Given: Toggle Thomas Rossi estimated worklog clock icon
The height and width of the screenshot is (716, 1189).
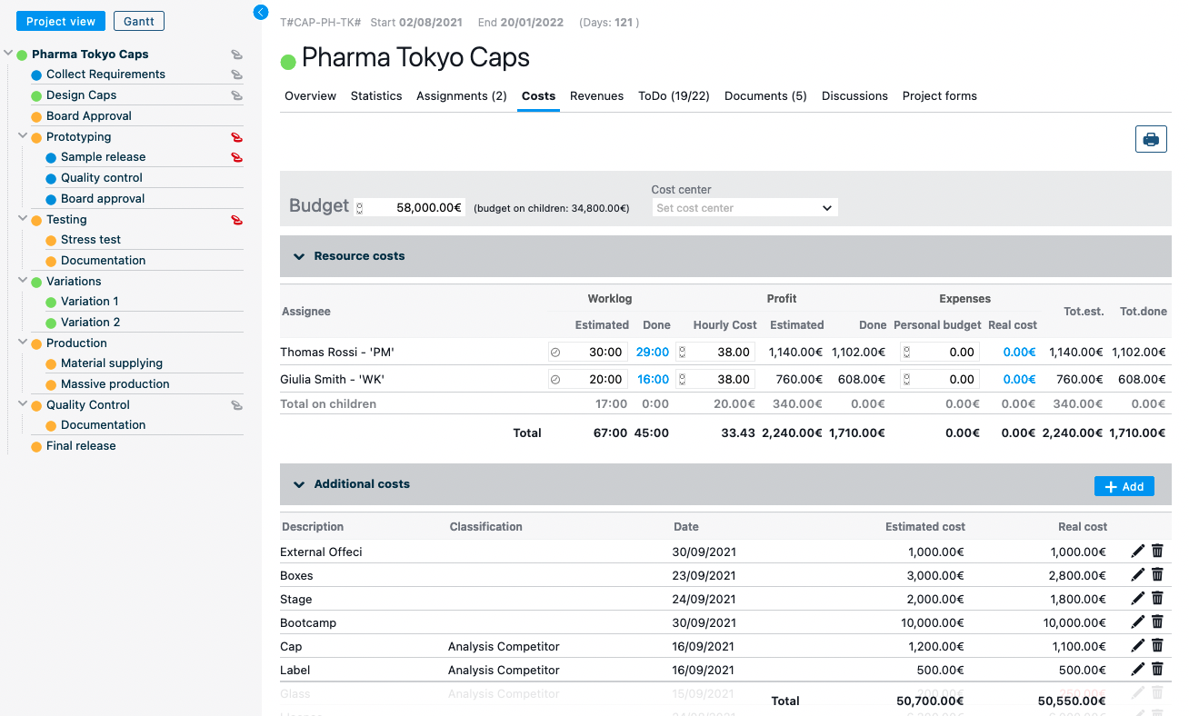Looking at the screenshot, I should pyautogui.click(x=555, y=353).
